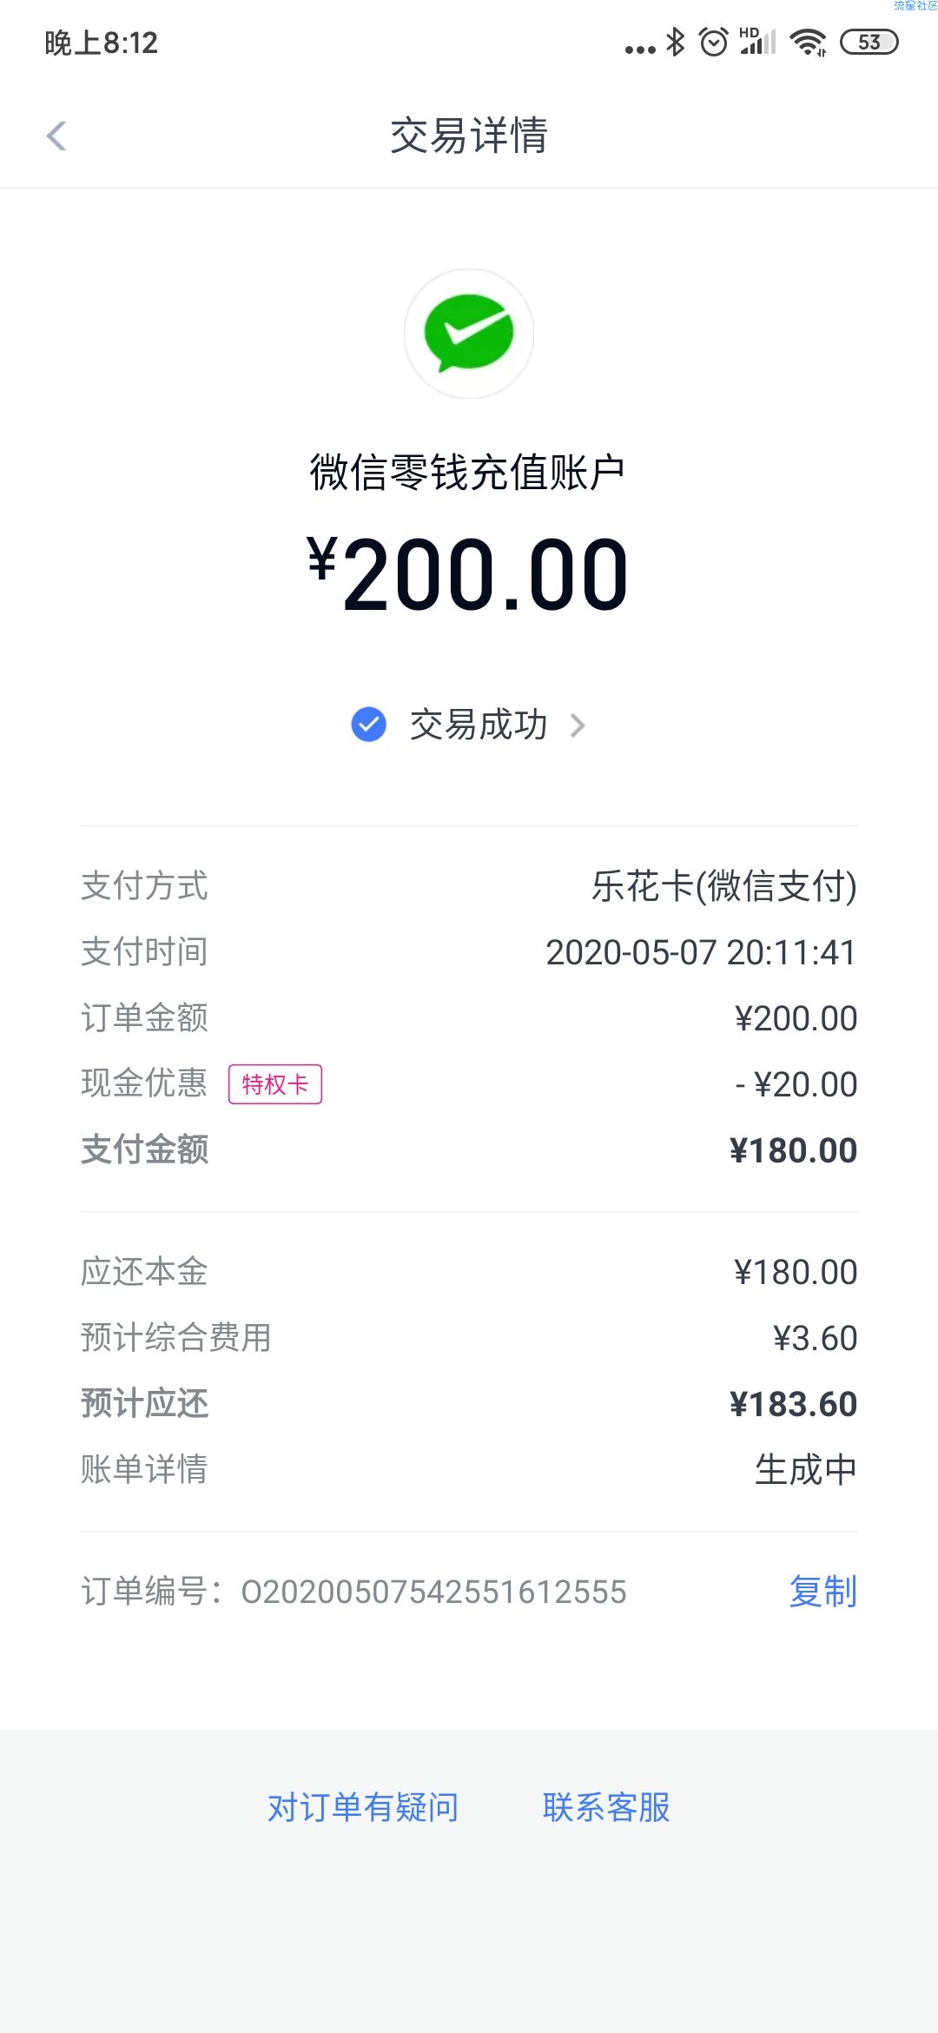The image size is (938, 2033).
Task: Open 账单详情 生成中 entry
Action: click(469, 1469)
